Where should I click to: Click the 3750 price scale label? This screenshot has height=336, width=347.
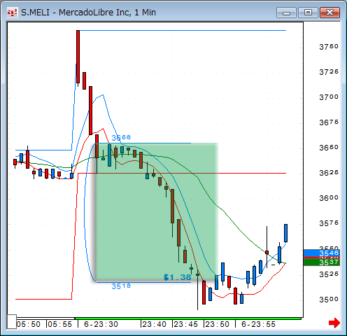click(x=329, y=47)
